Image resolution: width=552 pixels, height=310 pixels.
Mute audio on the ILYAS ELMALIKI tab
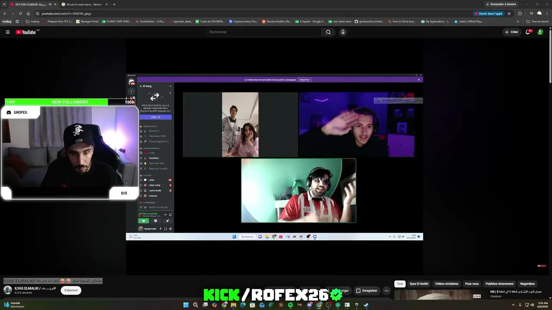click(50, 4)
